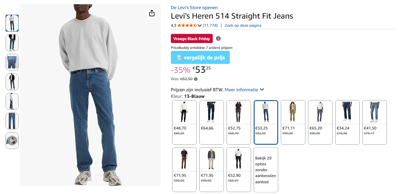398x194 pixels.
Task: Expand the ratings breakdown with the chevron
Action: (x=200, y=25)
